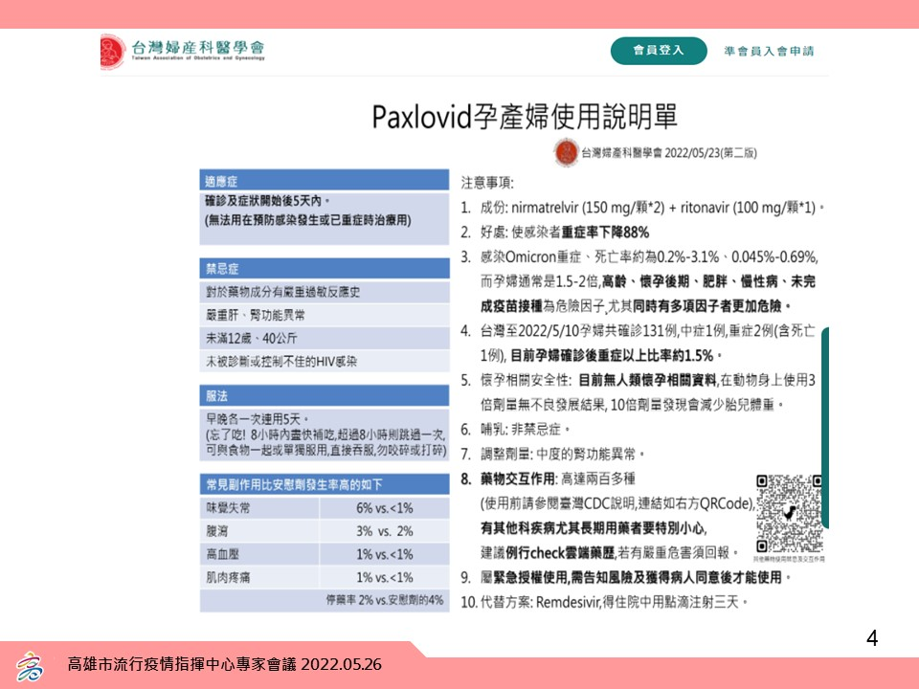Screen dimensions: 919x689
Task: Click the 常見副作用比安慰劑發生率高的如下 header
Action: tap(325, 484)
